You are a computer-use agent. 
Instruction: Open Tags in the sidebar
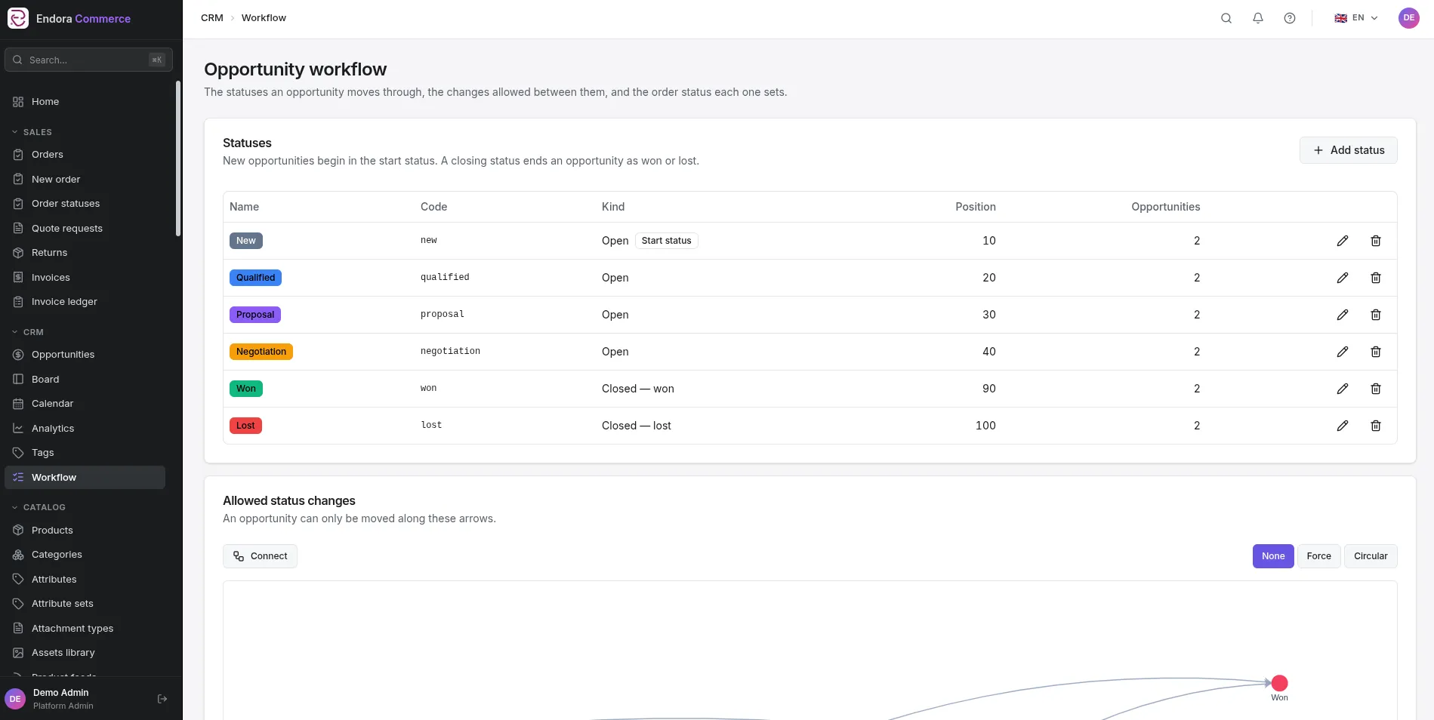(85, 453)
